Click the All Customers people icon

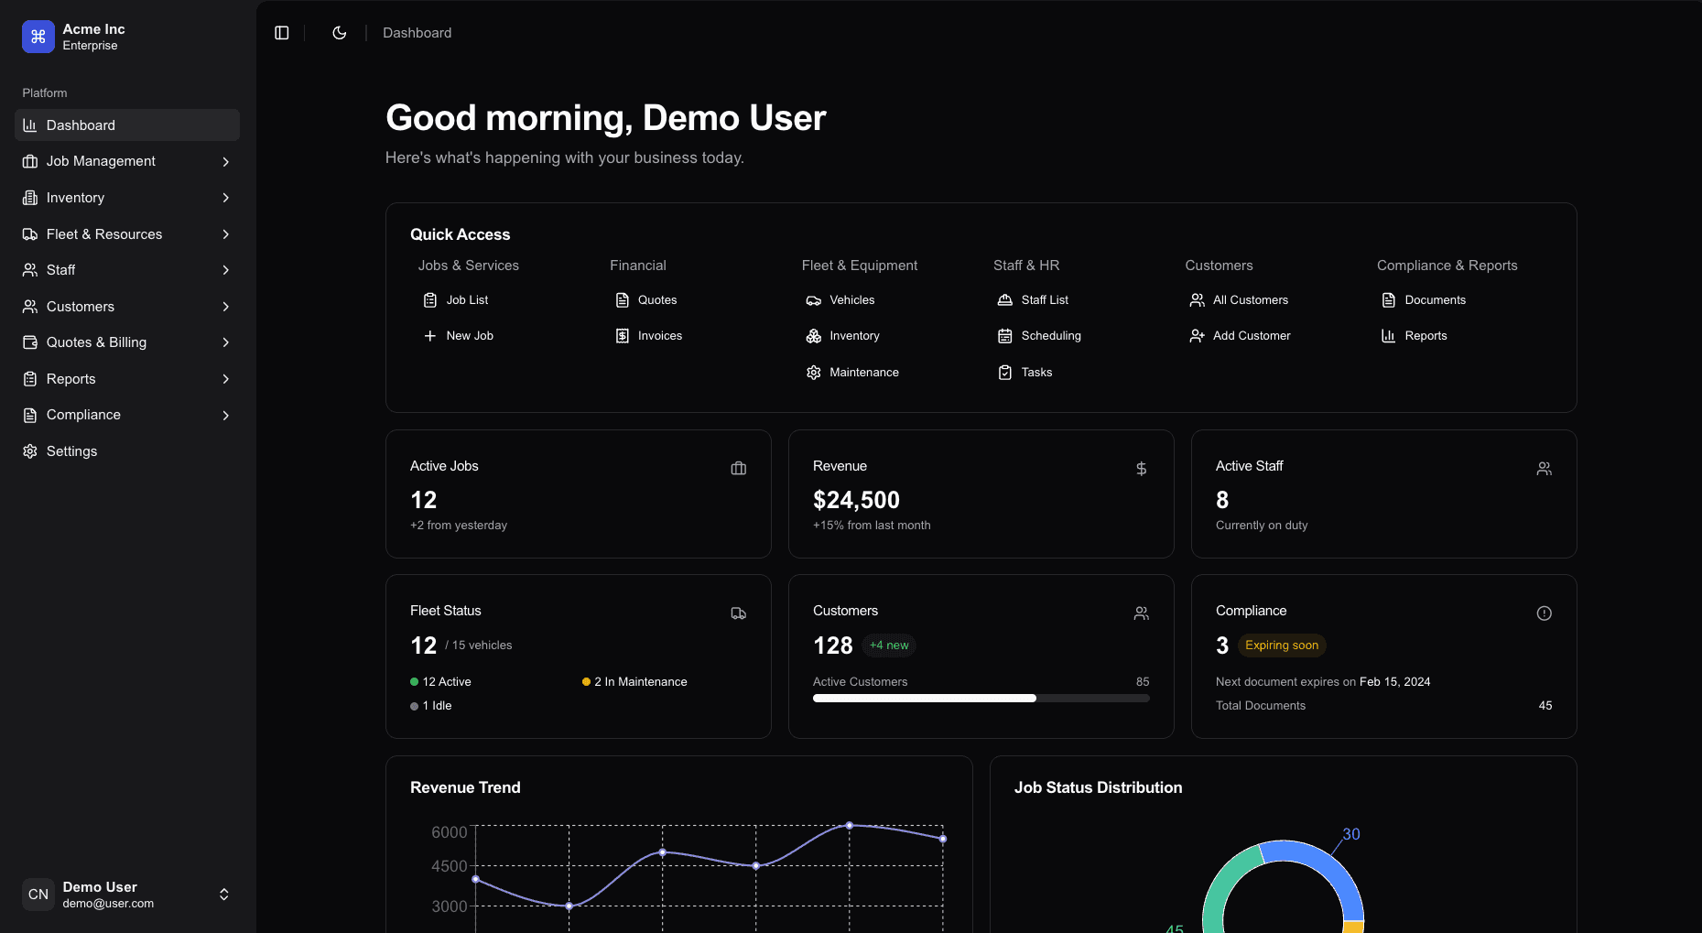coord(1198,300)
